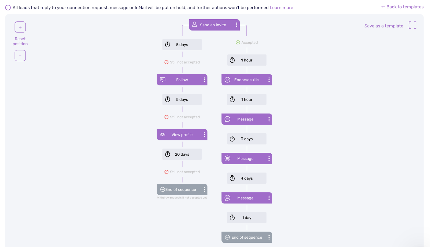Open the menu on the 4 days Message step

click(x=269, y=198)
